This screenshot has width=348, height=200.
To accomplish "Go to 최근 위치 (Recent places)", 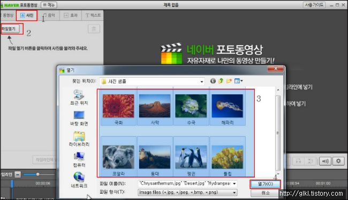I will coord(79,98).
